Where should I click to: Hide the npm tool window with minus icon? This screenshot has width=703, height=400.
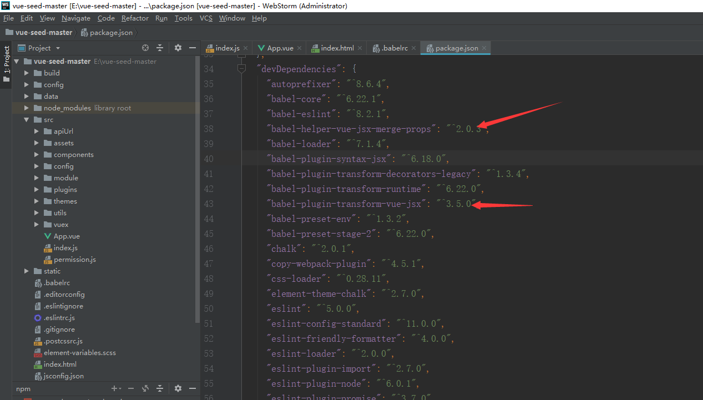click(192, 388)
